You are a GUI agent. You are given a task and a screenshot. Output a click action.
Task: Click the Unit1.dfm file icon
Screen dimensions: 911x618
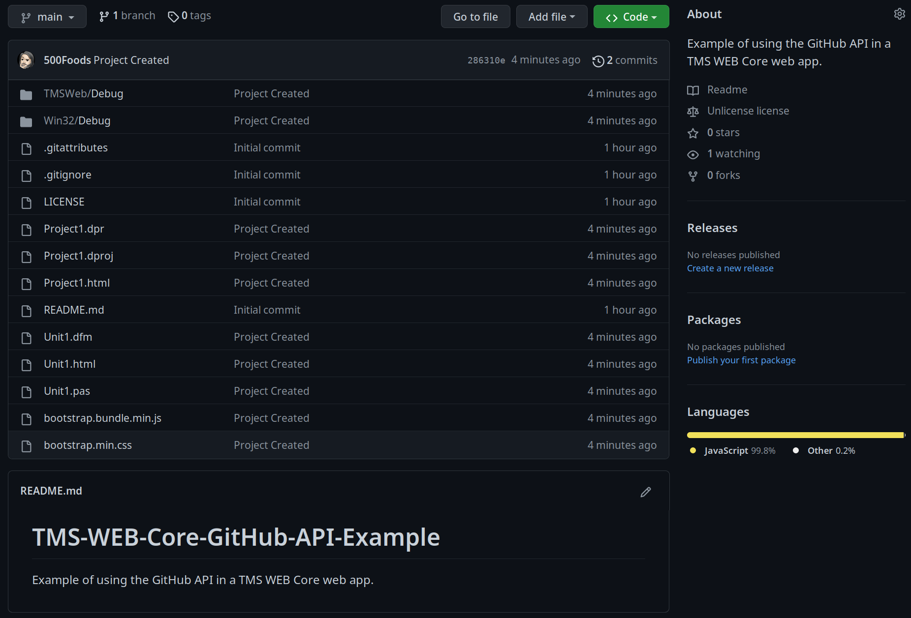click(27, 337)
